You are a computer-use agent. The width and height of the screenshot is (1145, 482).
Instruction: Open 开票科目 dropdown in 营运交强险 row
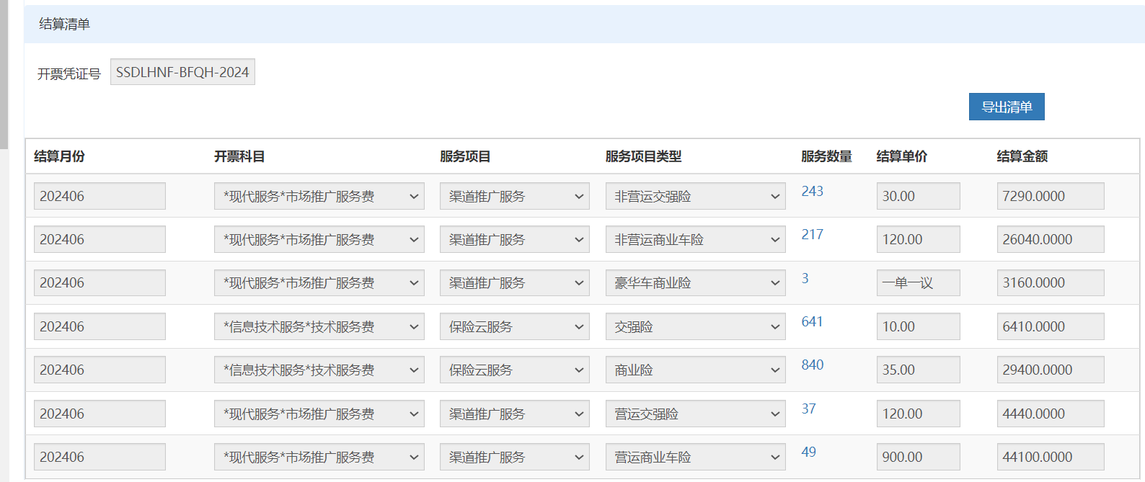(x=319, y=414)
